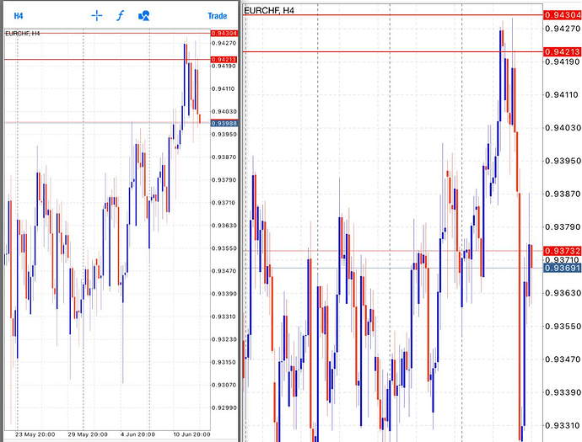Click the 0.93470 price tick in right chart

pos(563,359)
